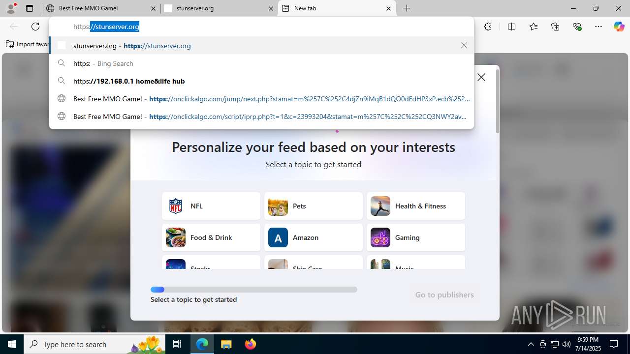Select the https: Bing Search suggestion

pyautogui.click(x=261, y=63)
